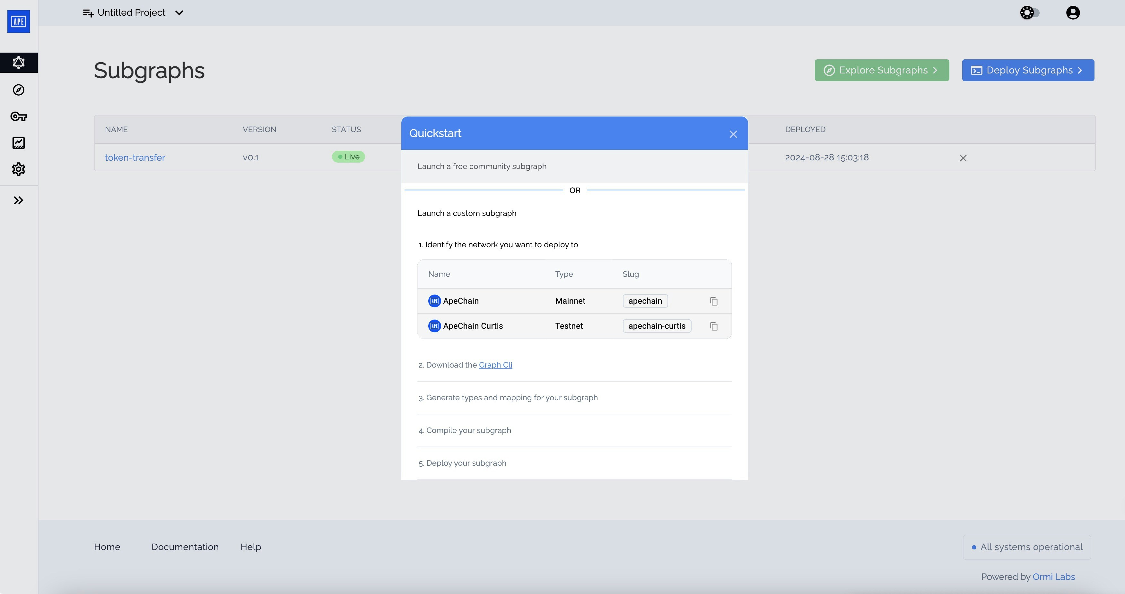
Task: Click the All systems operational status
Action: (1027, 547)
